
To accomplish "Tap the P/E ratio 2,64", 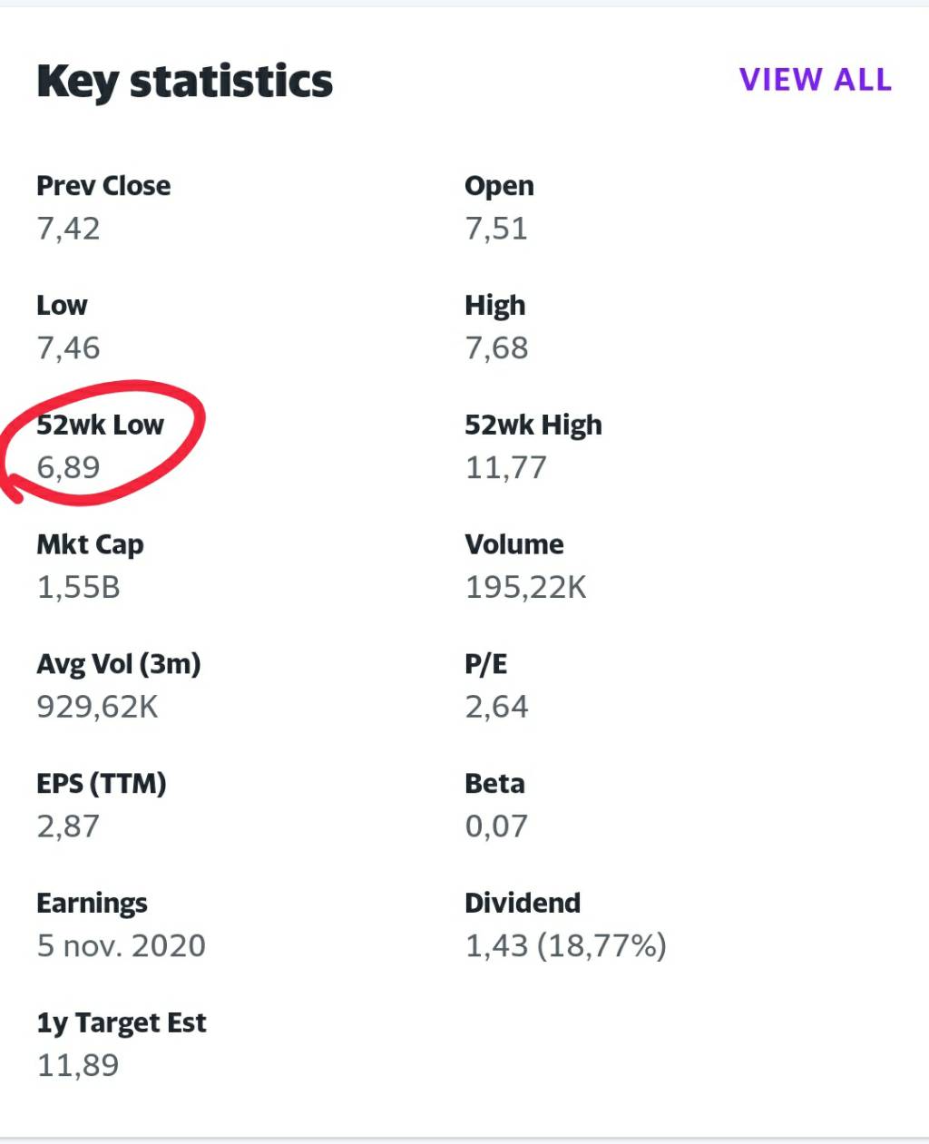I will (496, 707).
